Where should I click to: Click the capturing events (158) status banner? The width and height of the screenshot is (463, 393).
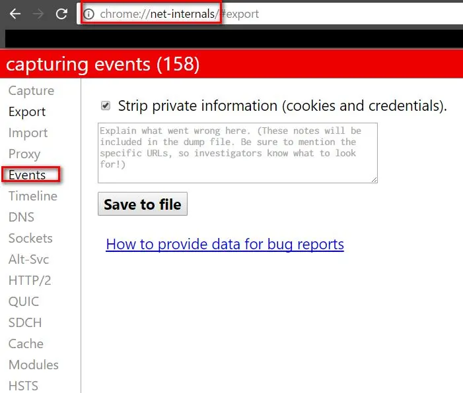tap(231, 64)
